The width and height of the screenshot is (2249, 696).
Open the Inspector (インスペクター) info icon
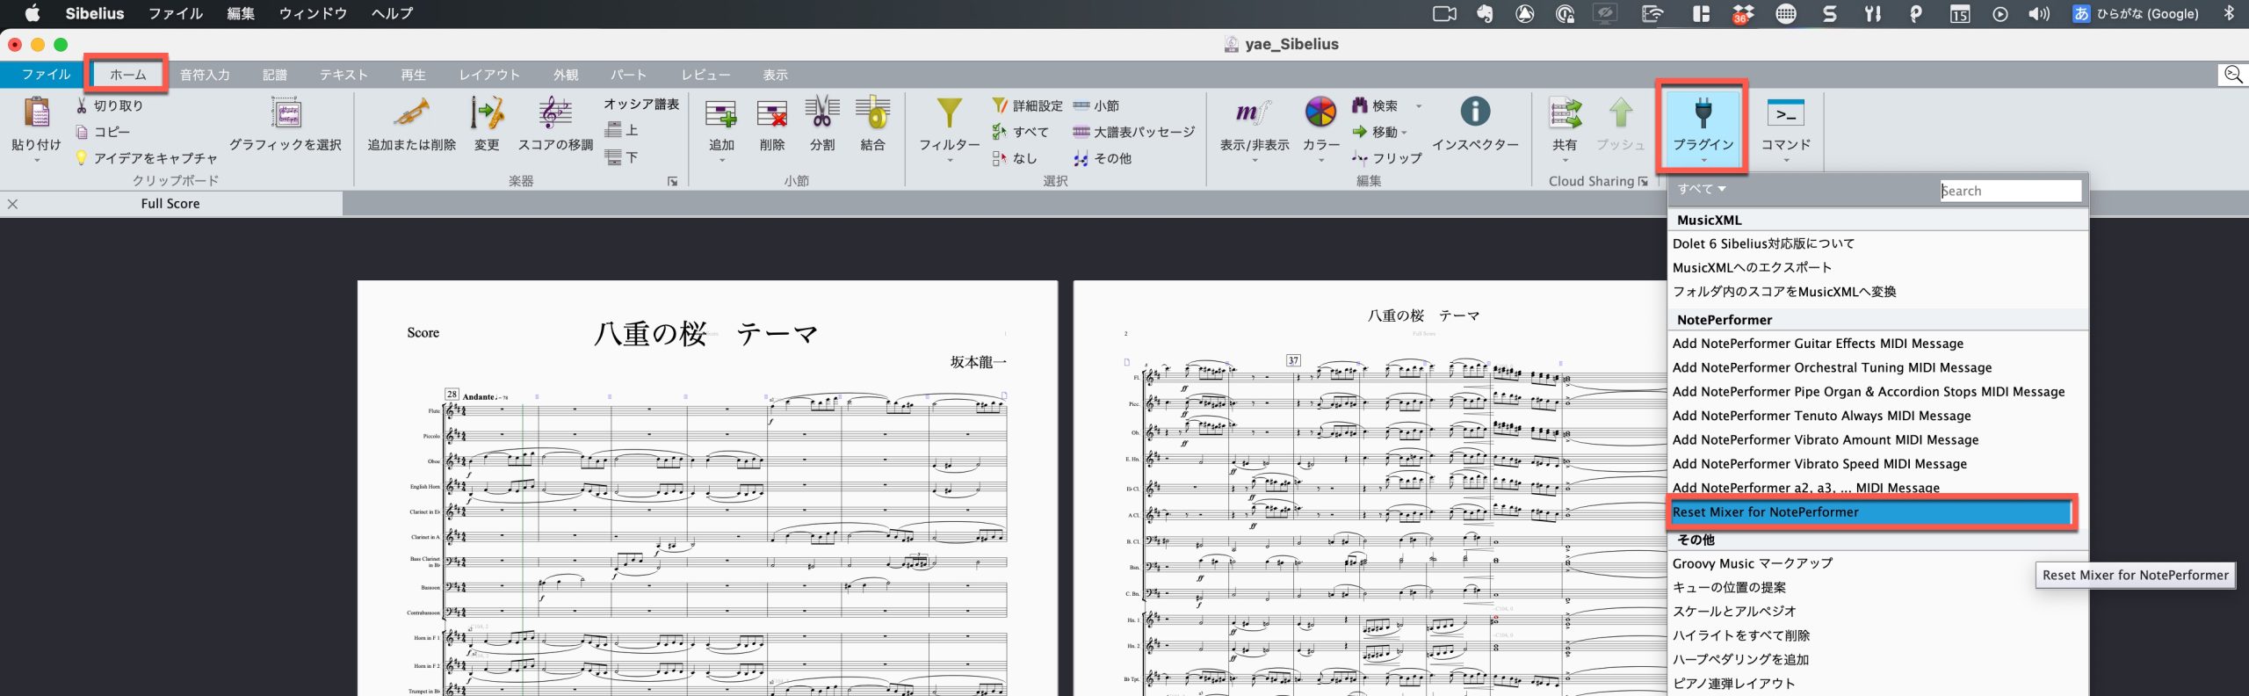point(1475,112)
